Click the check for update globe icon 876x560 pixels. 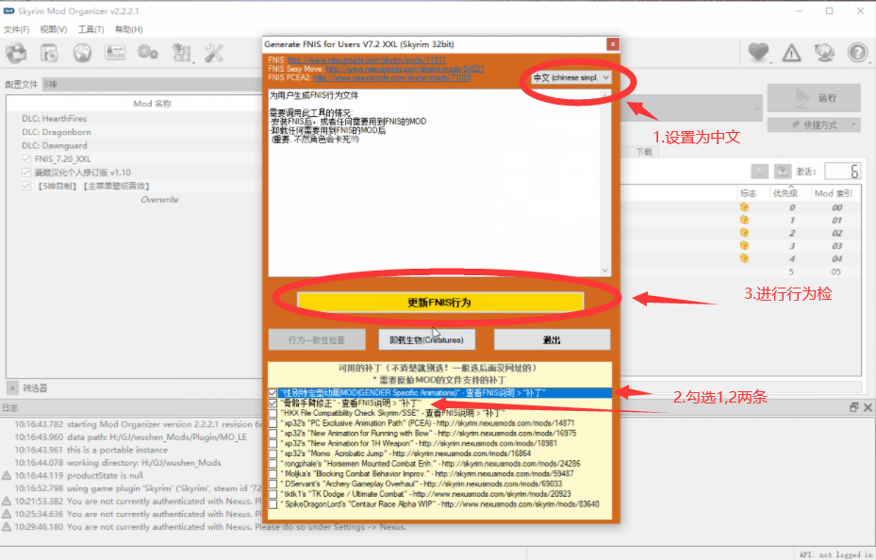pos(824,53)
